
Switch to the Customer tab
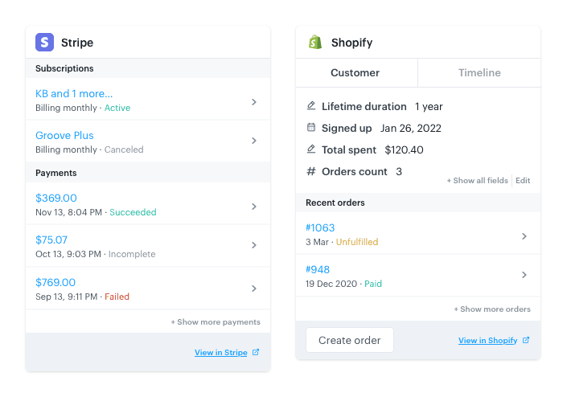(355, 72)
